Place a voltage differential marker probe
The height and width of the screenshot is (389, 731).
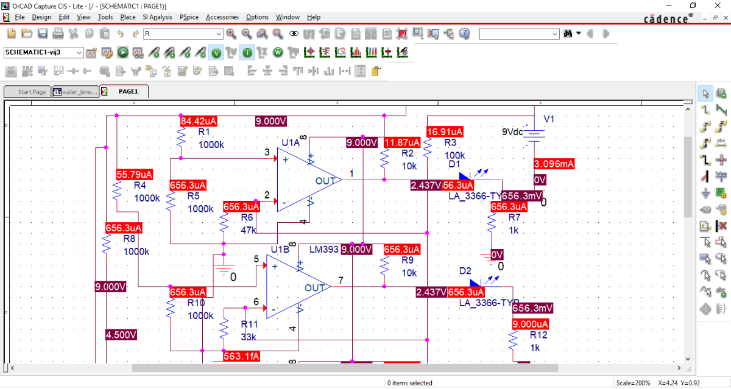tap(169, 53)
